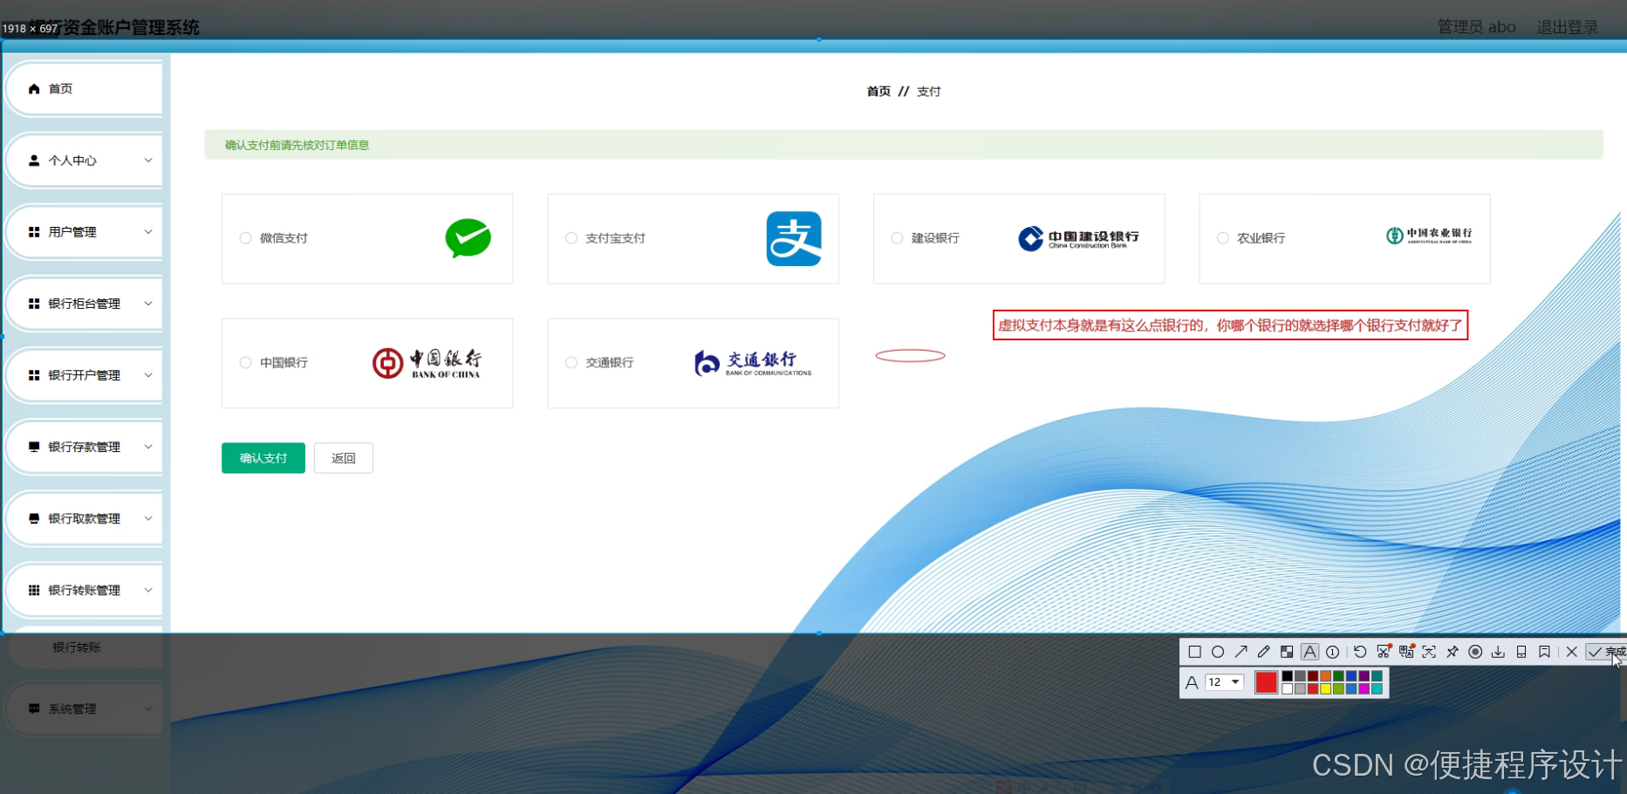Click the translate screenshot icon
This screenshot has width=1627, height=794.
[1405, 652]
